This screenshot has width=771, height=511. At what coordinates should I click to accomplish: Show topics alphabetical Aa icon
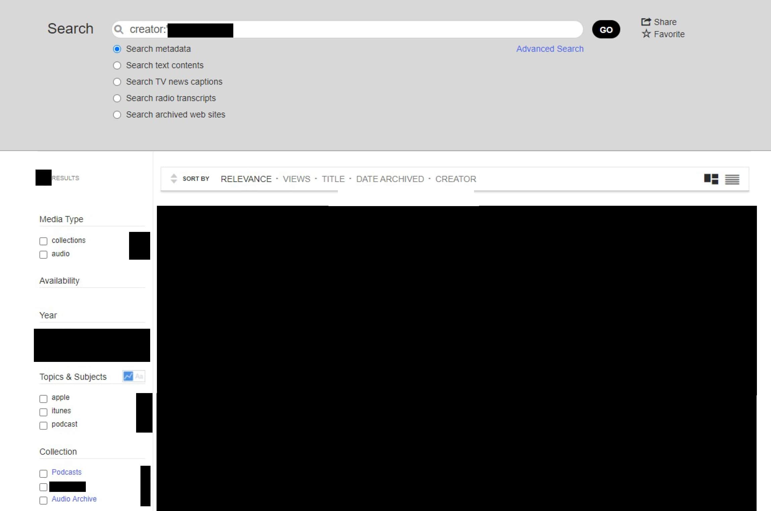tap(139, 376)
